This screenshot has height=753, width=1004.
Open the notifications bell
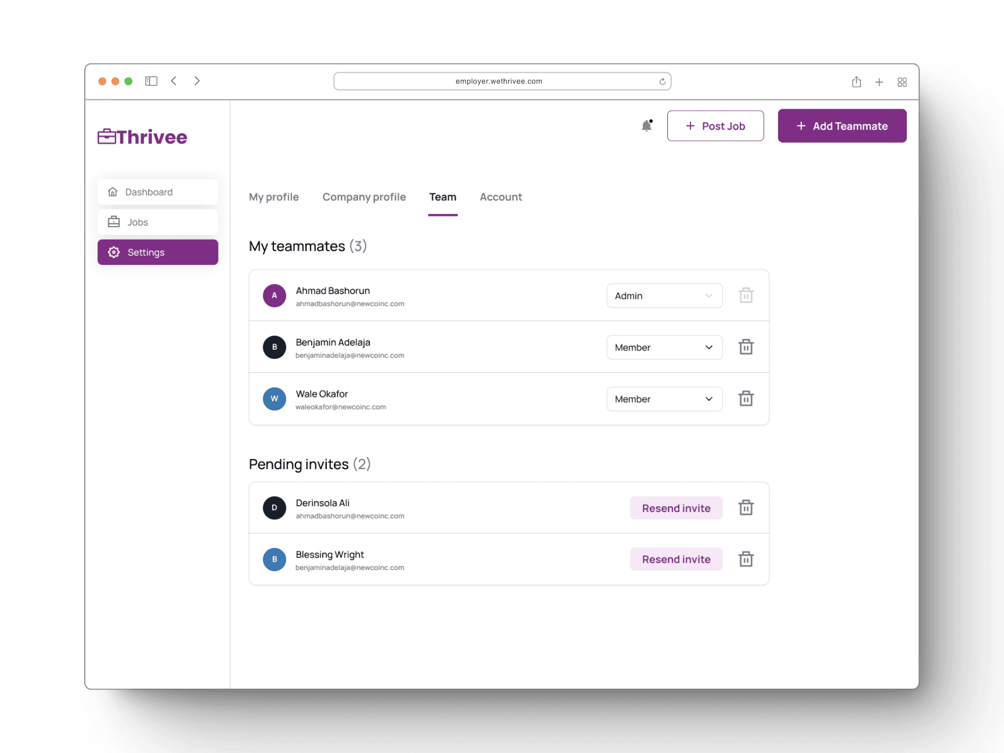(x=647, y=125)
